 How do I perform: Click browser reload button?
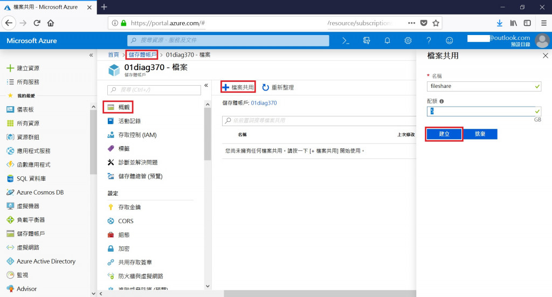click(37, 23)
